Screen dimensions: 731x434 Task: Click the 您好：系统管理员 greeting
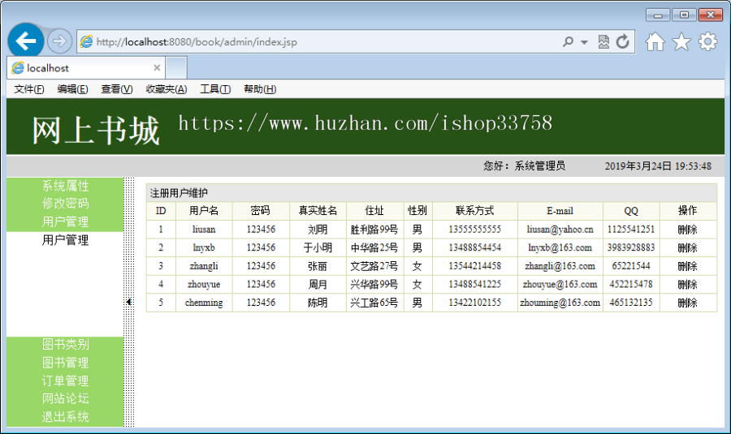tap(524, 165)
